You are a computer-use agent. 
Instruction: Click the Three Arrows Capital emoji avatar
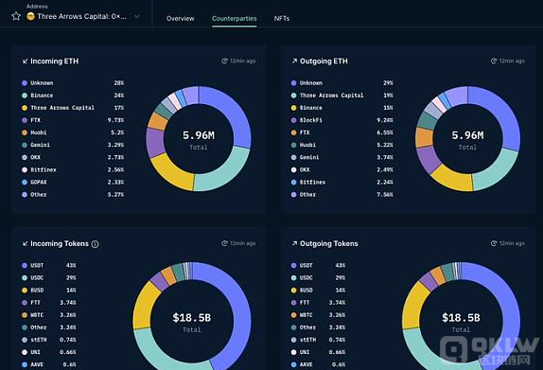pos(30,16)
